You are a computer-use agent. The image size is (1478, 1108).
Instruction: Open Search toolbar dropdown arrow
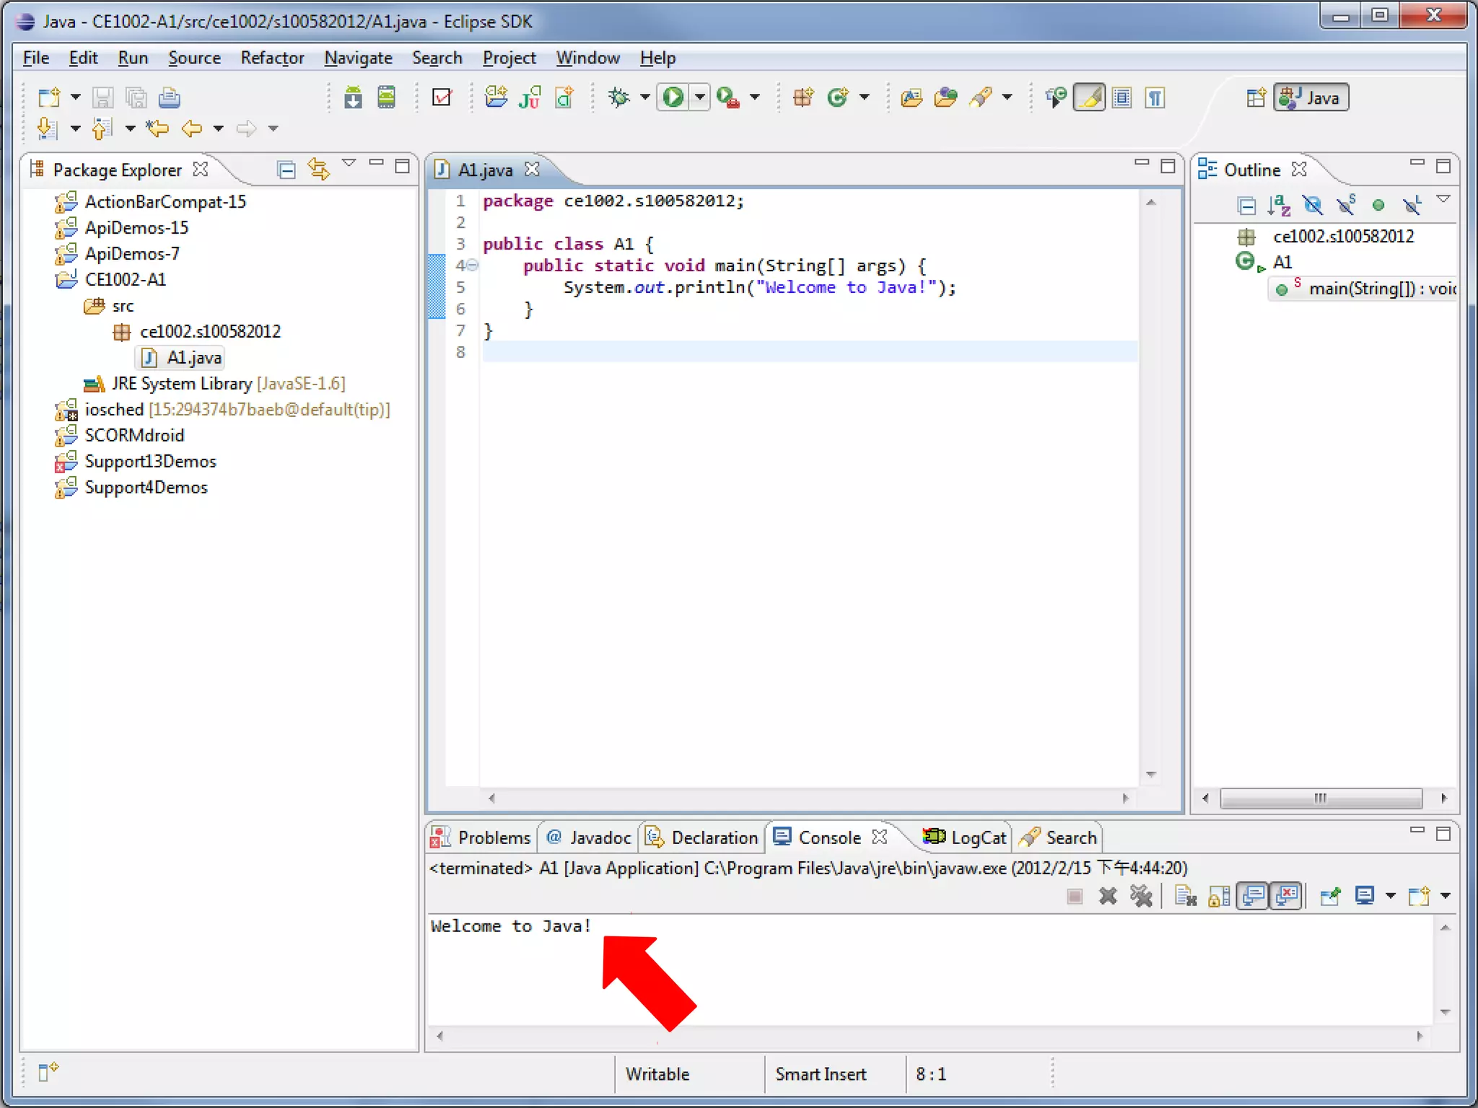tap(1007, 97)
